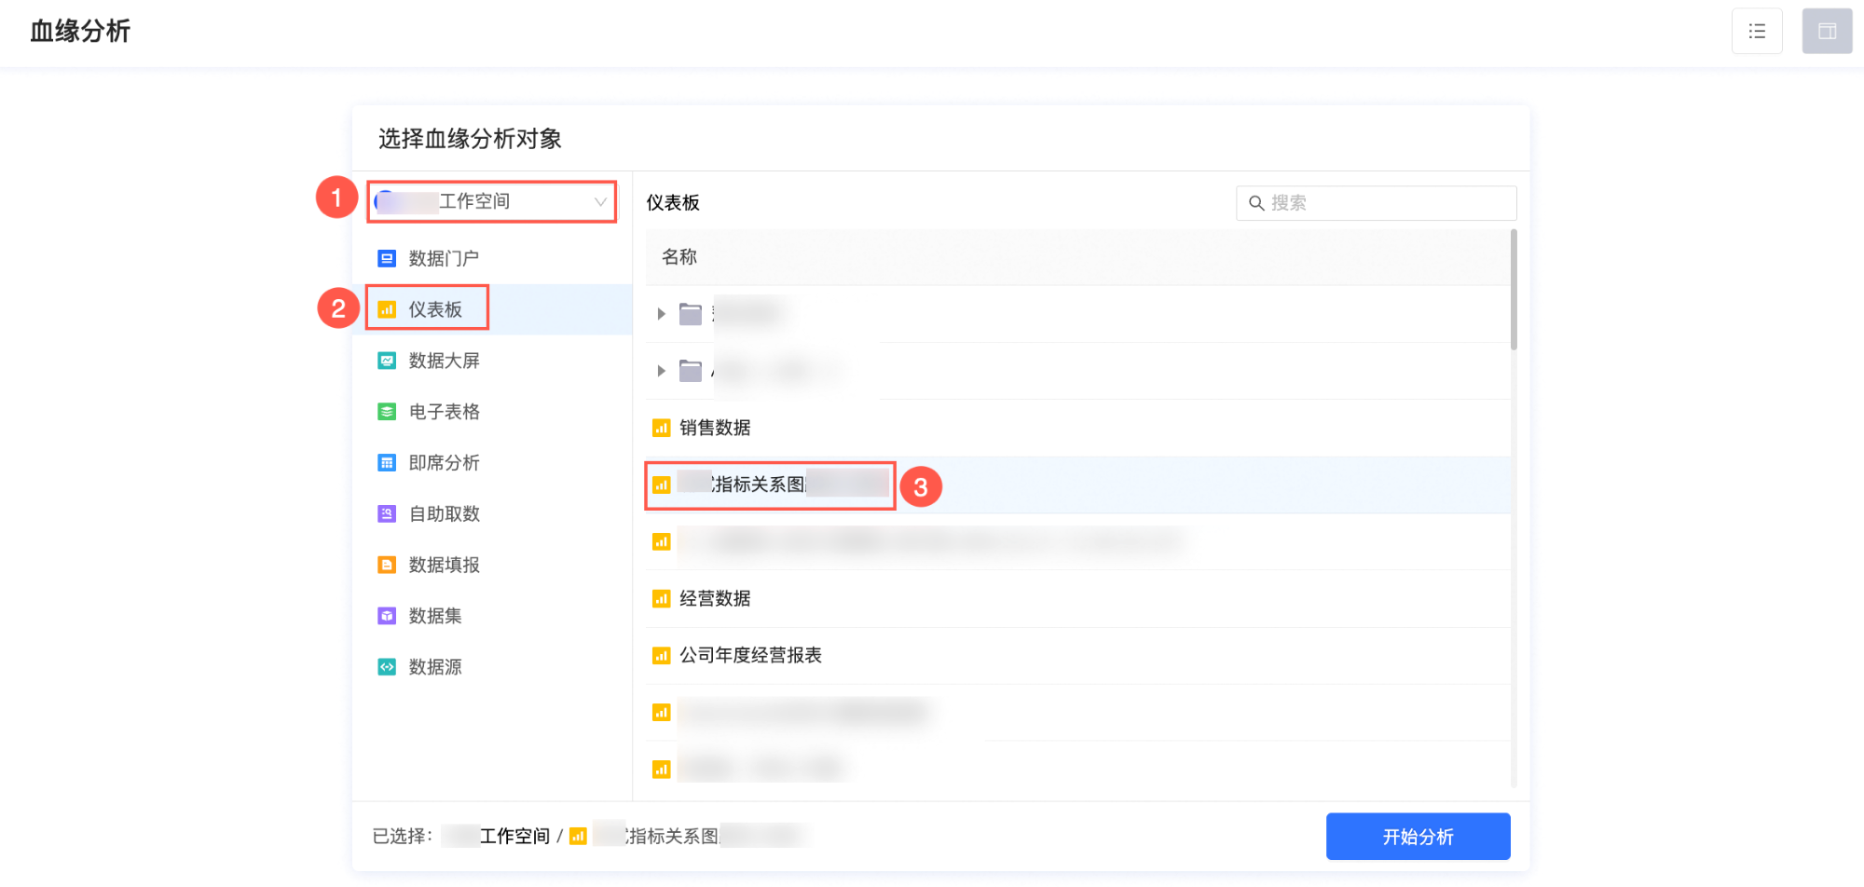Click the list view icon at top right
Image resolution: width=1864 pixels, height=887 pixels.
coord(1757,32)
